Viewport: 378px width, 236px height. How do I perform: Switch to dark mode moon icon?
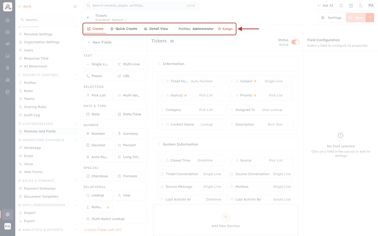coord(361,6)
